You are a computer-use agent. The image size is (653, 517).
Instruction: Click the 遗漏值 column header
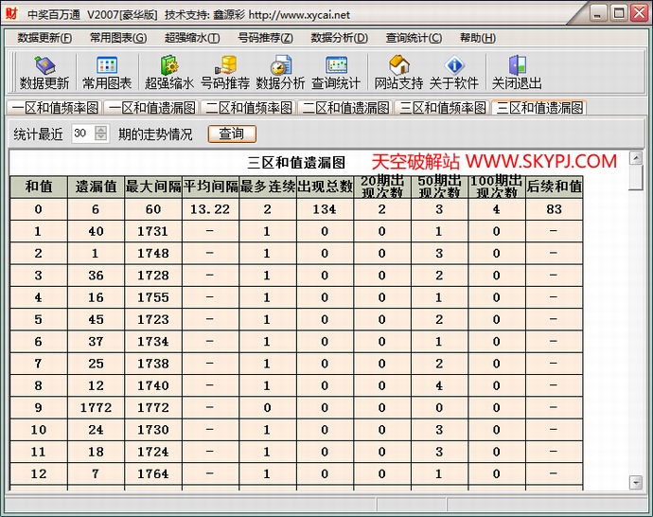coord(96,187)
